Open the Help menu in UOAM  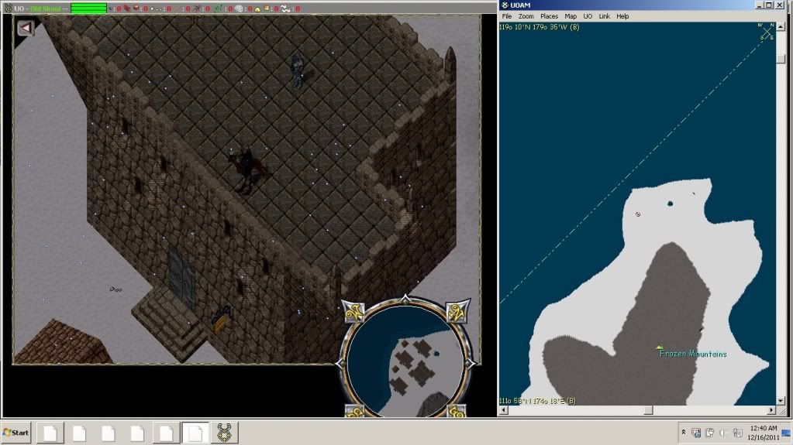tap(622, 16)
